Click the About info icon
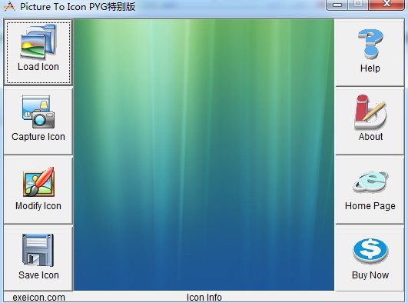This screenshot has width=408, height=303. click(370, 112)
